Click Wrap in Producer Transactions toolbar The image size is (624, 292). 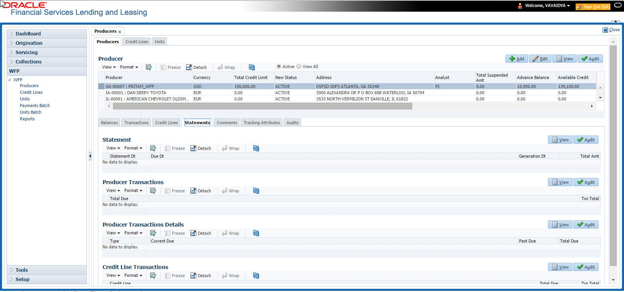click(230, 191)
